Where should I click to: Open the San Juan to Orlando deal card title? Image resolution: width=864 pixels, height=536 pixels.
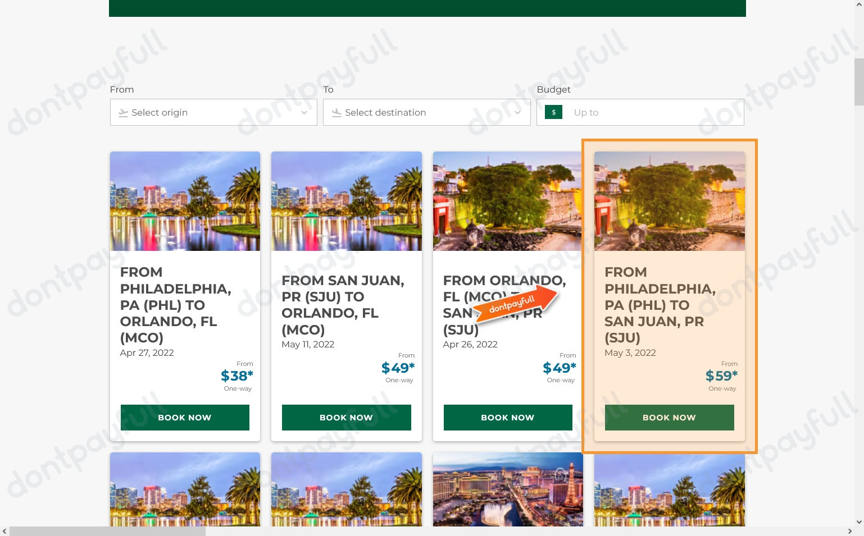coord(343,305)
